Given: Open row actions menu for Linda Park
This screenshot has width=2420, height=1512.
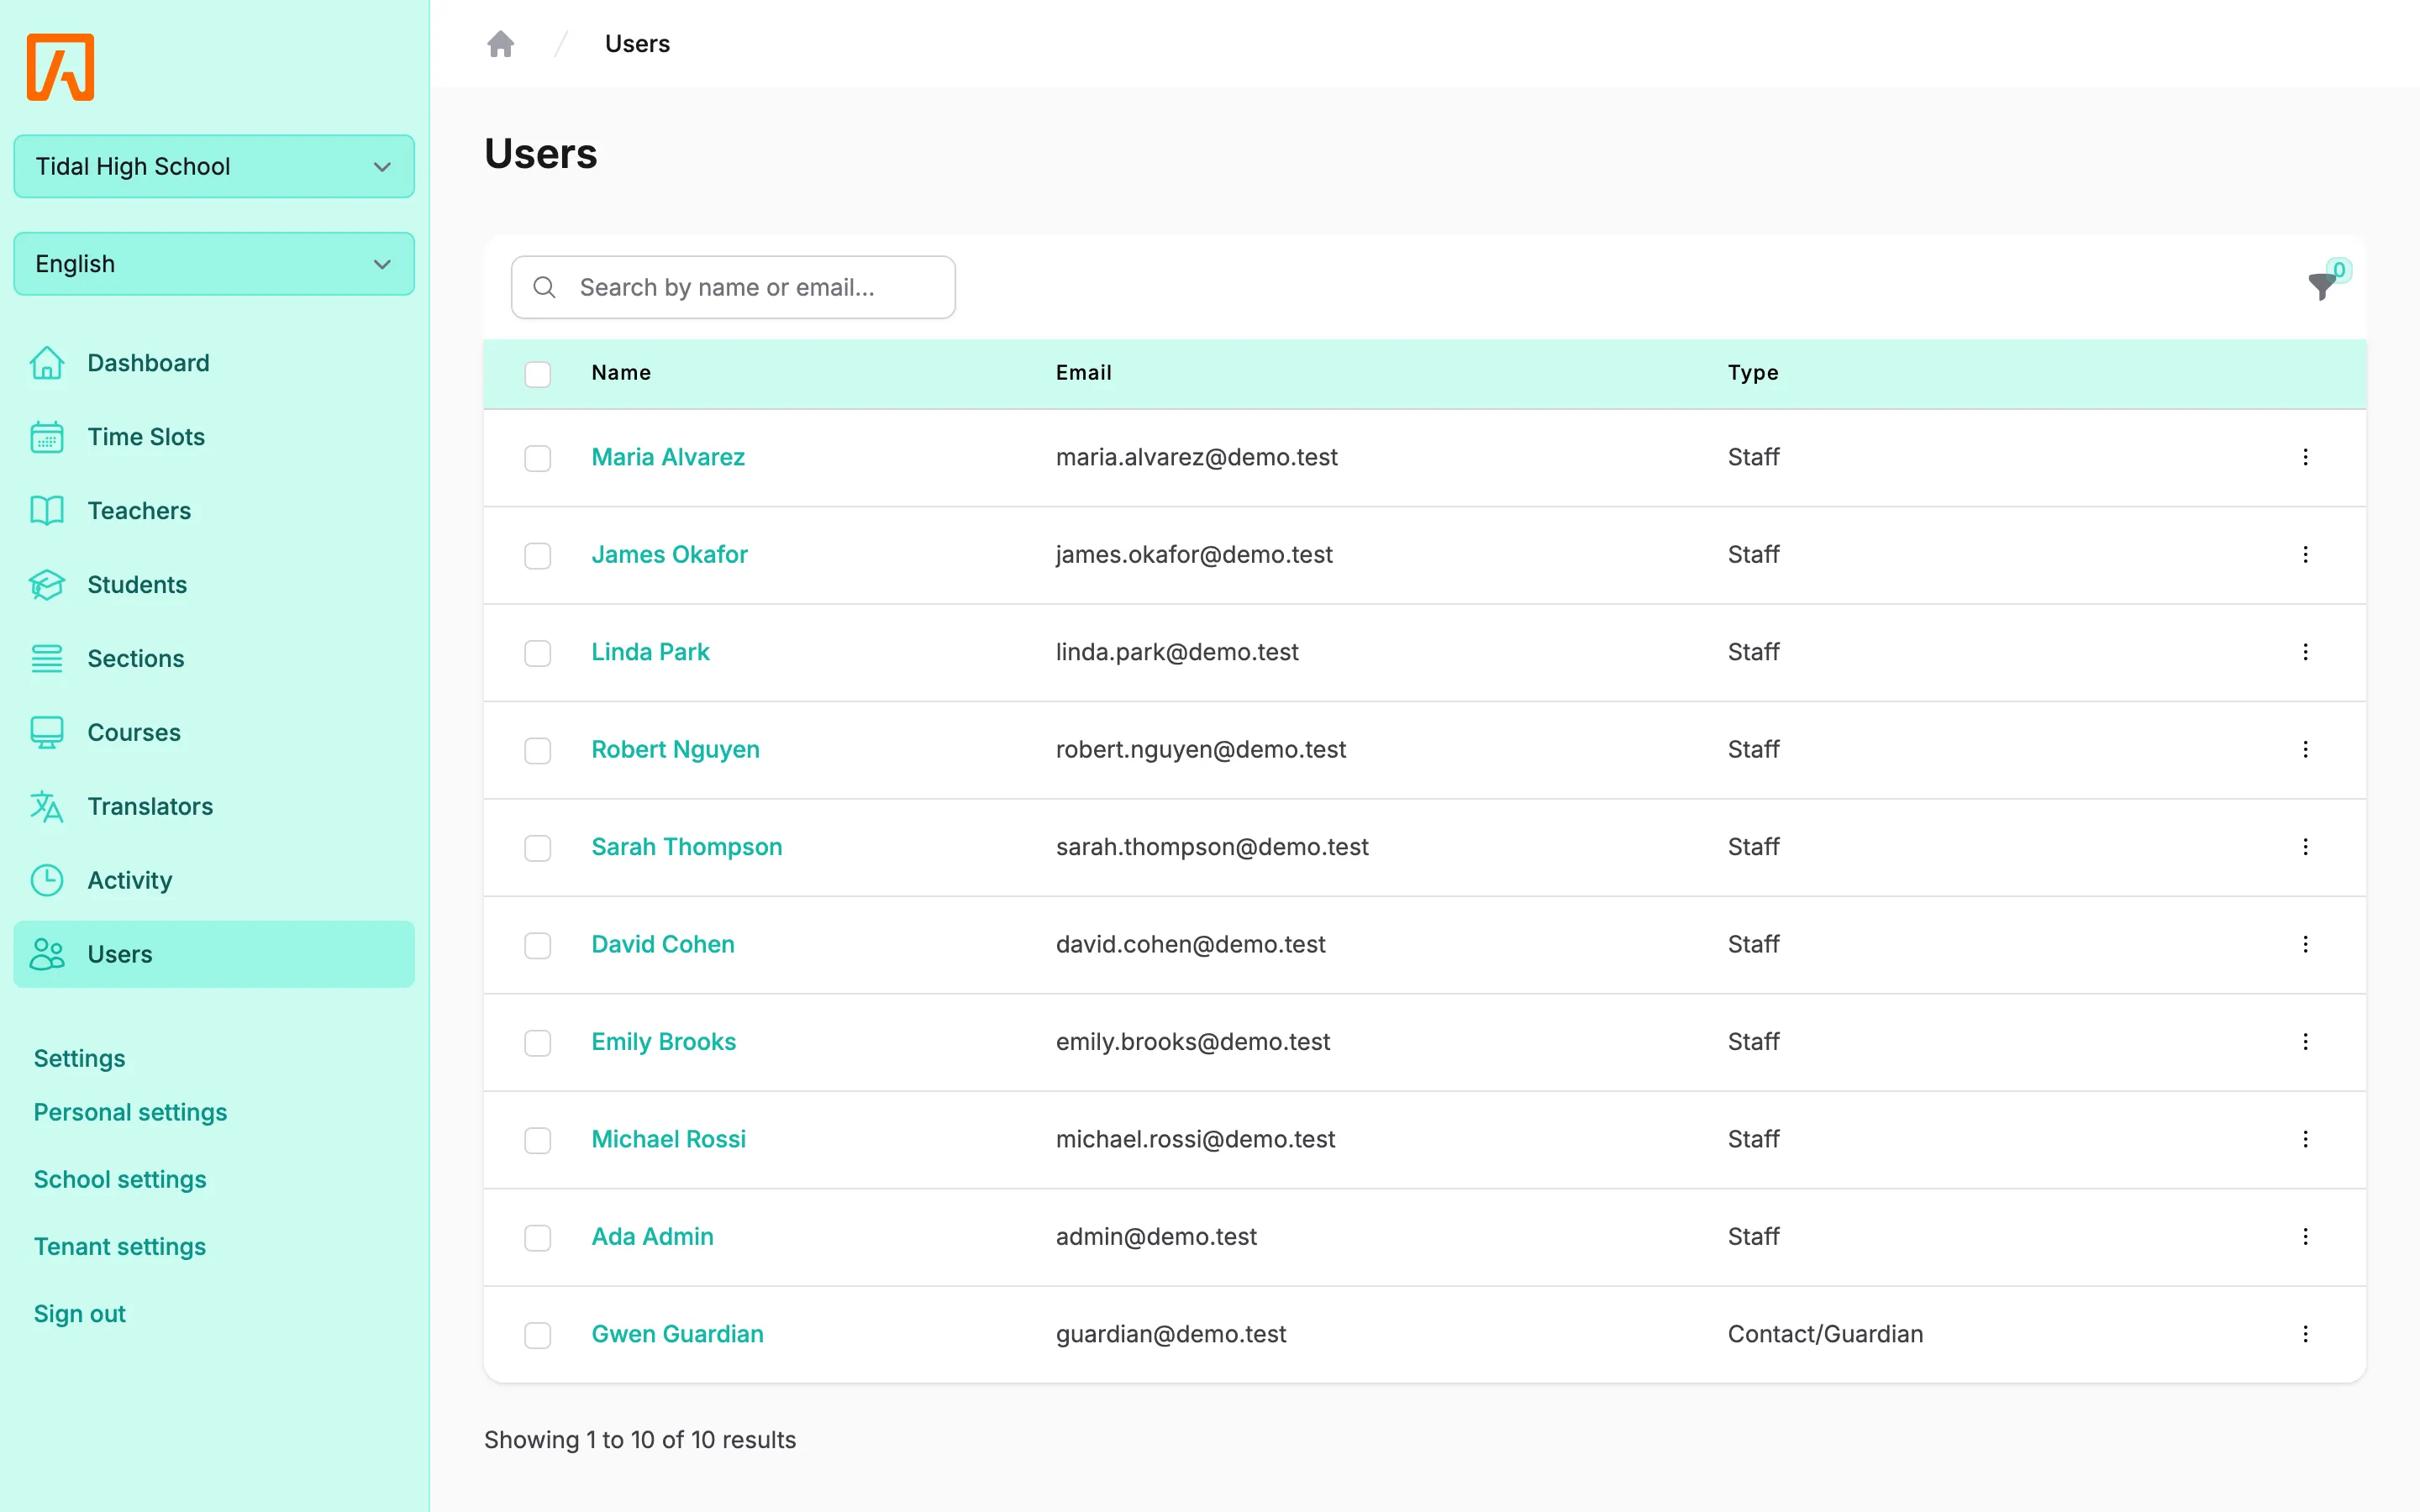Looking at the screenshot, I should point(2305,652).
